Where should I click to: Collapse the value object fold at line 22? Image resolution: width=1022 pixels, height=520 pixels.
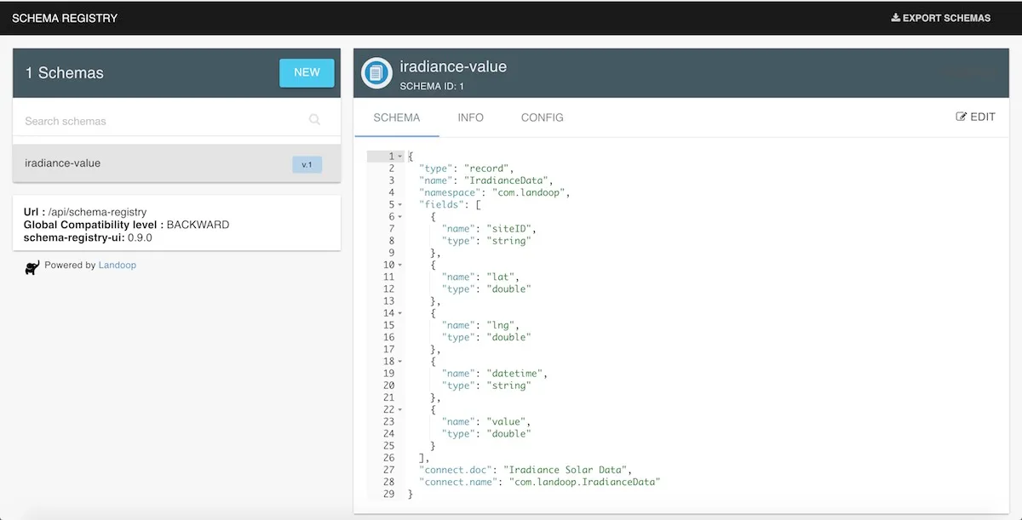tap(401, 409)
